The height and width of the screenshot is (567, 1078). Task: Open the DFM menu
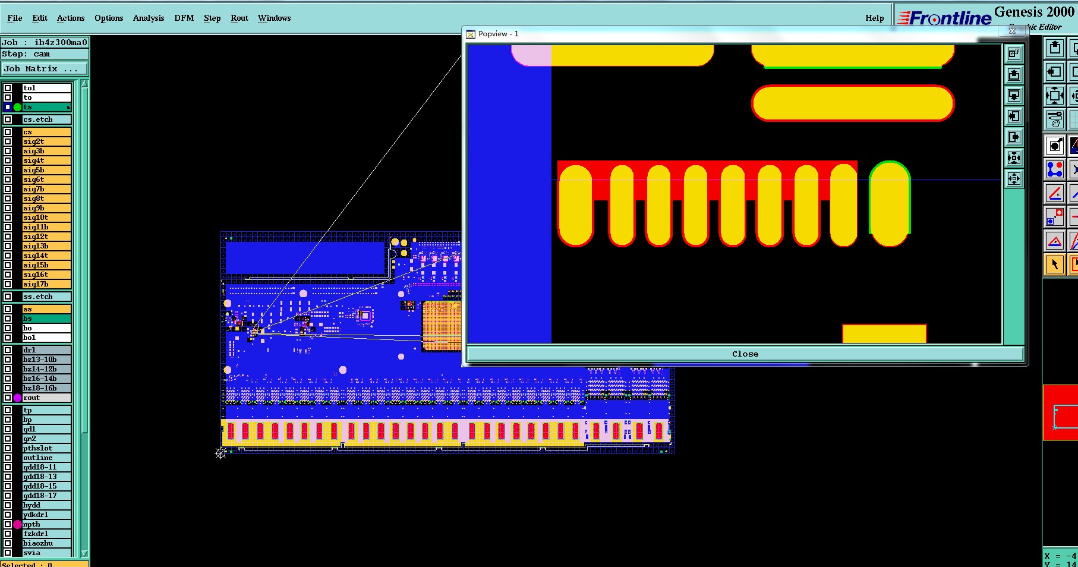click(184, 18)
